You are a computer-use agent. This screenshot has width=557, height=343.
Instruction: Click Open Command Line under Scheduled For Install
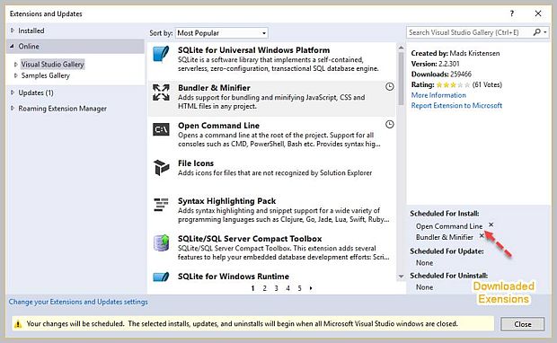[449, 226]
